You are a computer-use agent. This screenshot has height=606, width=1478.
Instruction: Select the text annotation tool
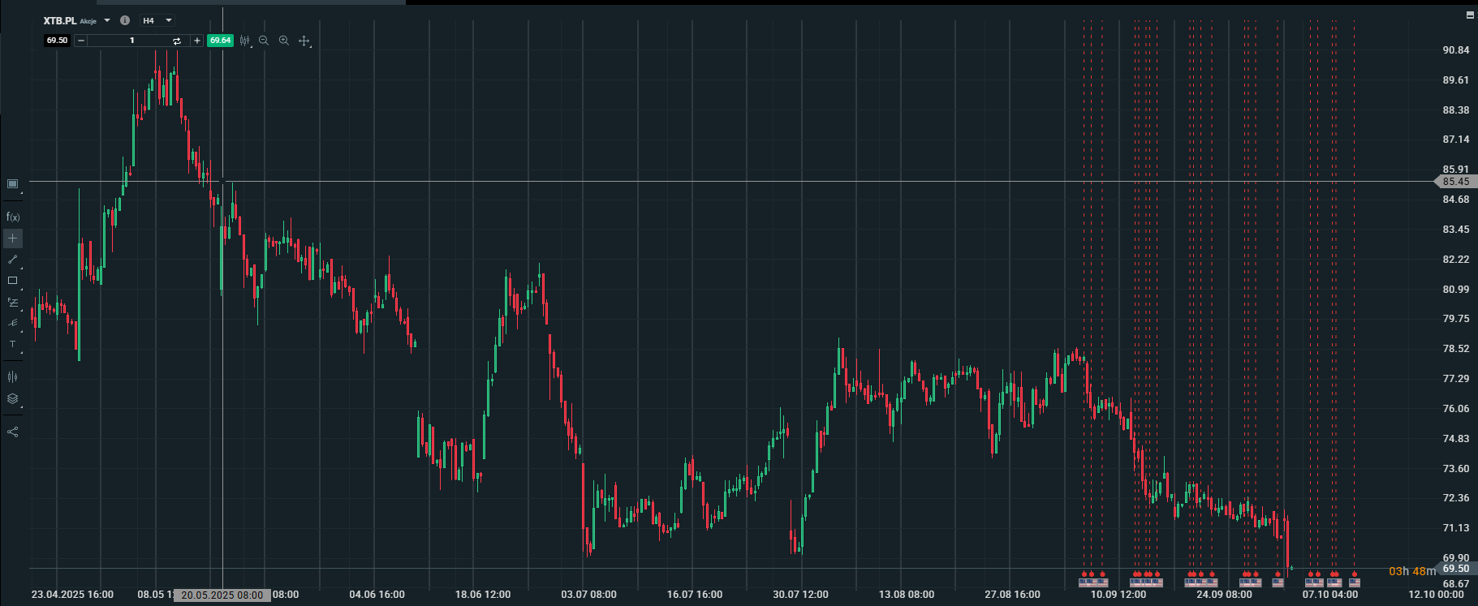[12, 345]
